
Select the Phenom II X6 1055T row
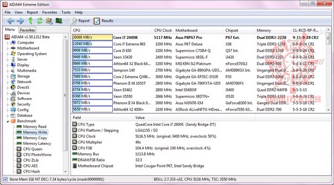pyautogui.click(x=198, y=83)
